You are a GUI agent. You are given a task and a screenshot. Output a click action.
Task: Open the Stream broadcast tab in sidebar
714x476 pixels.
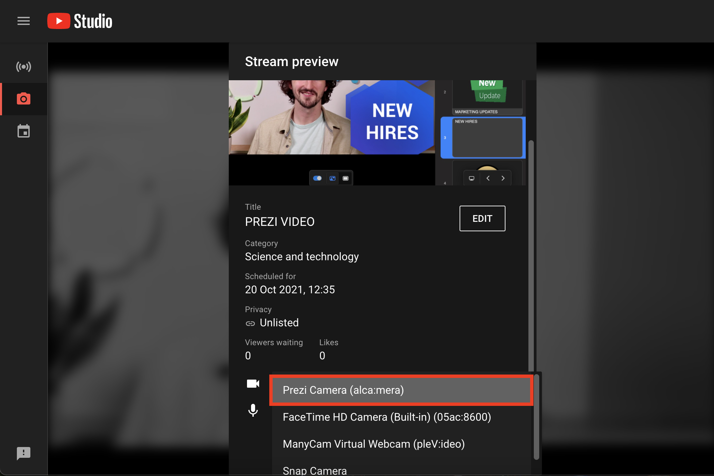click(24, 67)
